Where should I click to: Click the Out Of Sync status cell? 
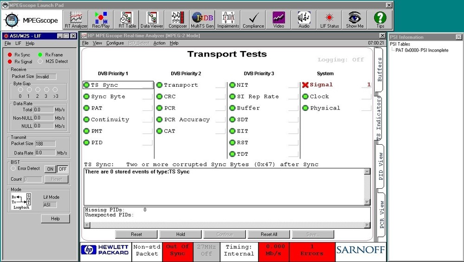(x=177, y=252)
